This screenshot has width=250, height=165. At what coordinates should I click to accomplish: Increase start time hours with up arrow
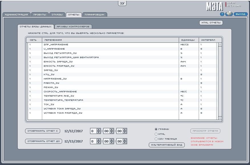(99, 130)
